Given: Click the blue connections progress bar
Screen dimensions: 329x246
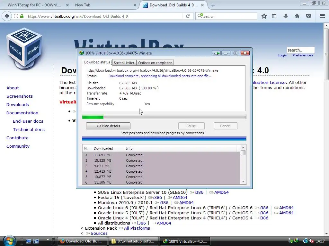Looking at the screenshot, I should click(x=164, y=138).
